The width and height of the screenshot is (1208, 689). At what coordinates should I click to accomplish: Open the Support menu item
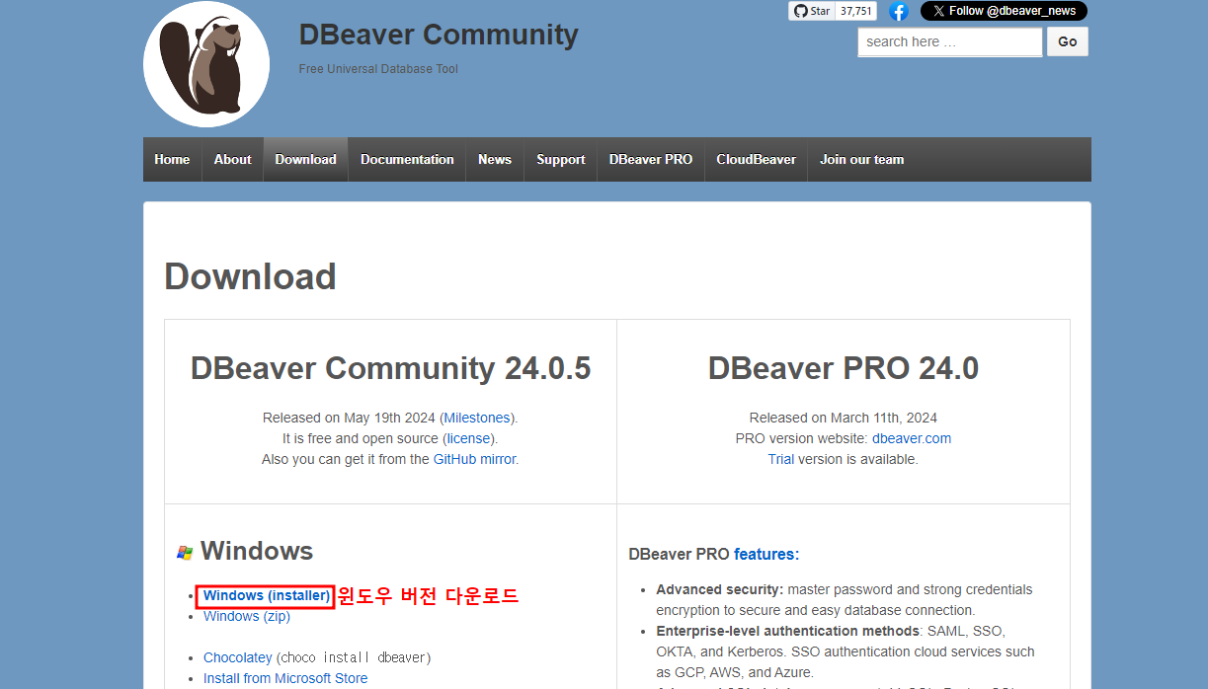point(561,159)
